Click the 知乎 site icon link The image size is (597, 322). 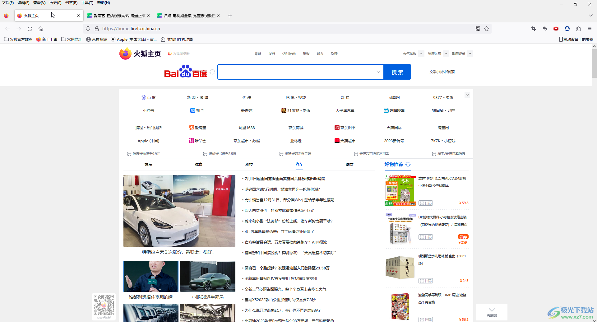coord(192,110)
